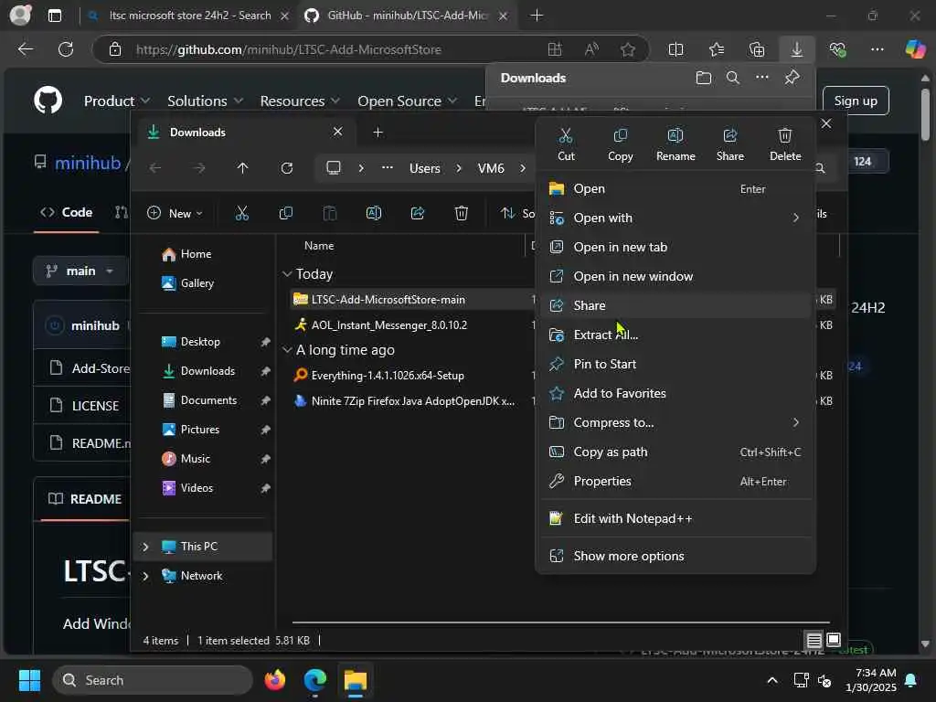
Task: Click Explorer toolbar Cut scissors icon
Action: [x=241, y=213]
